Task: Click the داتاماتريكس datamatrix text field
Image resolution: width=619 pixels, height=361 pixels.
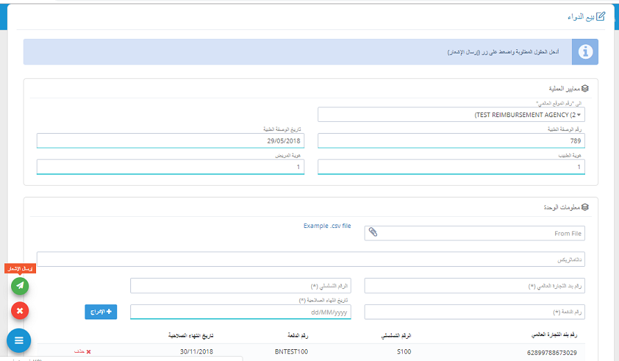Action: (311, 259)
